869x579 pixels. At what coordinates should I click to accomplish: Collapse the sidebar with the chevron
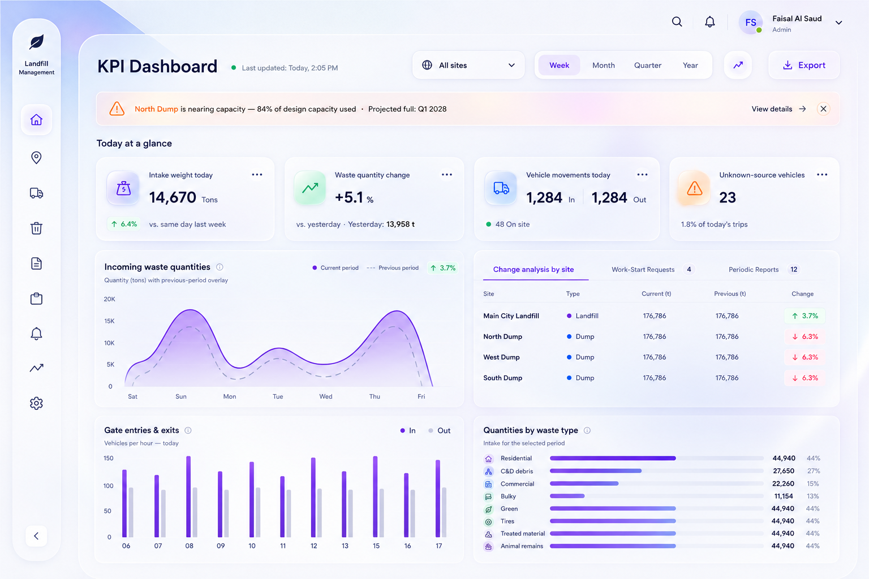click(36, 536)
